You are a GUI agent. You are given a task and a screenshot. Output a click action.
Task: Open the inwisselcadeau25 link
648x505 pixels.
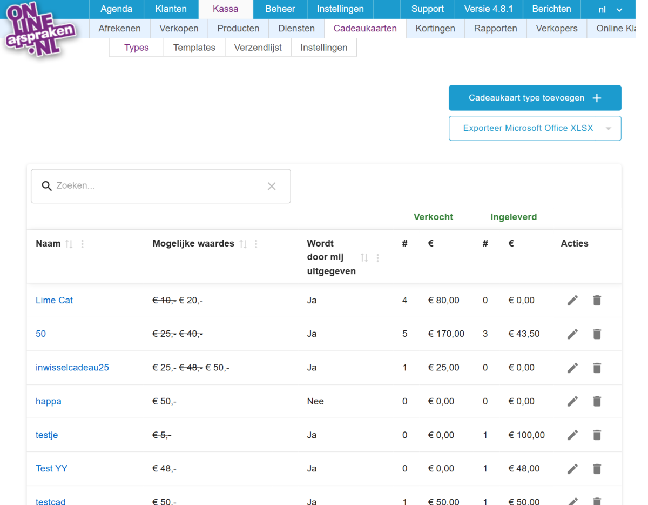coord(72,368)
